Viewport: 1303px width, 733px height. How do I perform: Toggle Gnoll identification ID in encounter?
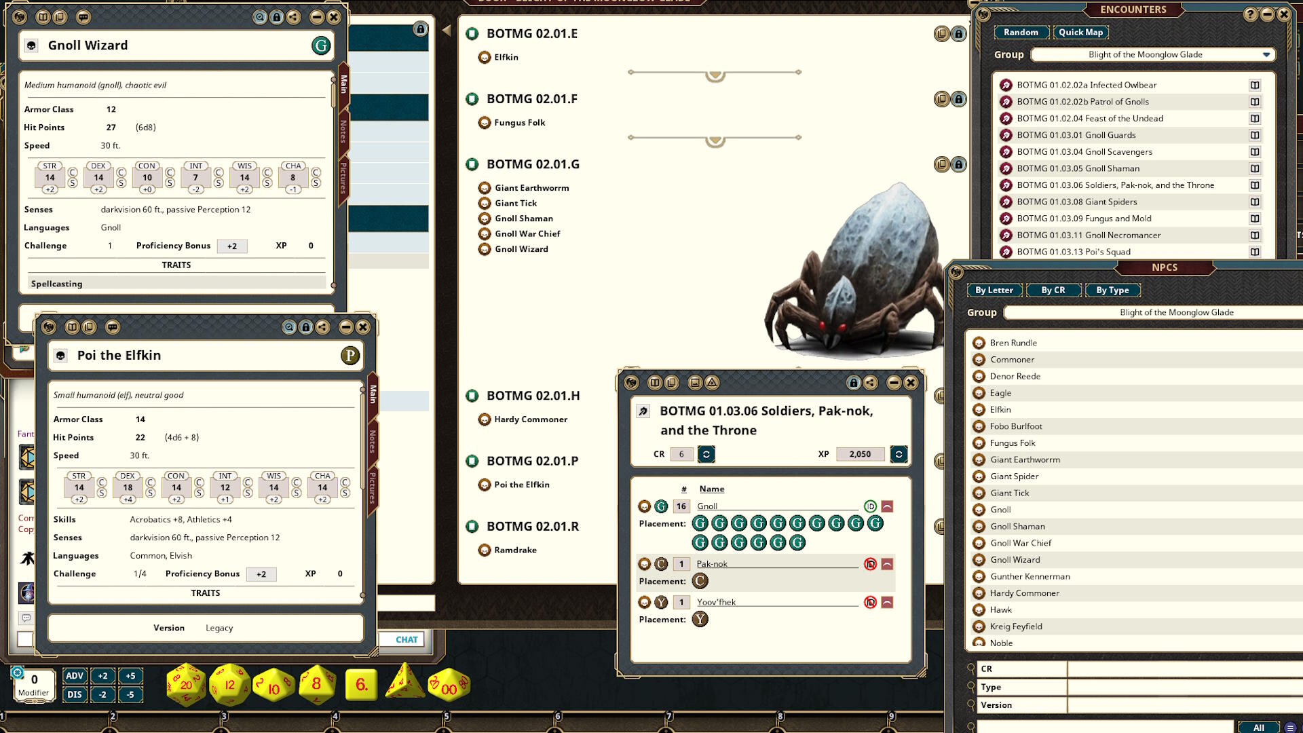pyautogui.click(x=870, y=506)
